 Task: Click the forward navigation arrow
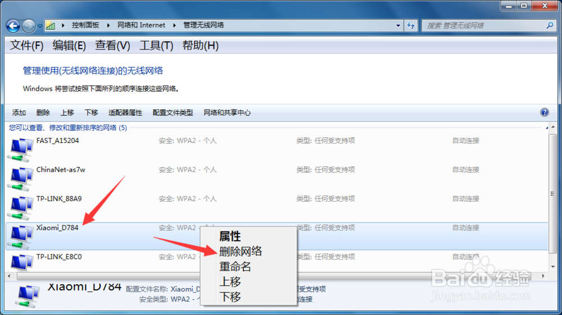coord(29,26)
